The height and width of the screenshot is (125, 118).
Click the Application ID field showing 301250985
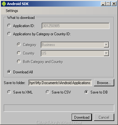75,26
